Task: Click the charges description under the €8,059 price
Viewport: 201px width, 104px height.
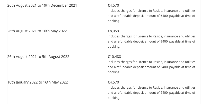Action: pyautogui.click(x=151, y=41)
